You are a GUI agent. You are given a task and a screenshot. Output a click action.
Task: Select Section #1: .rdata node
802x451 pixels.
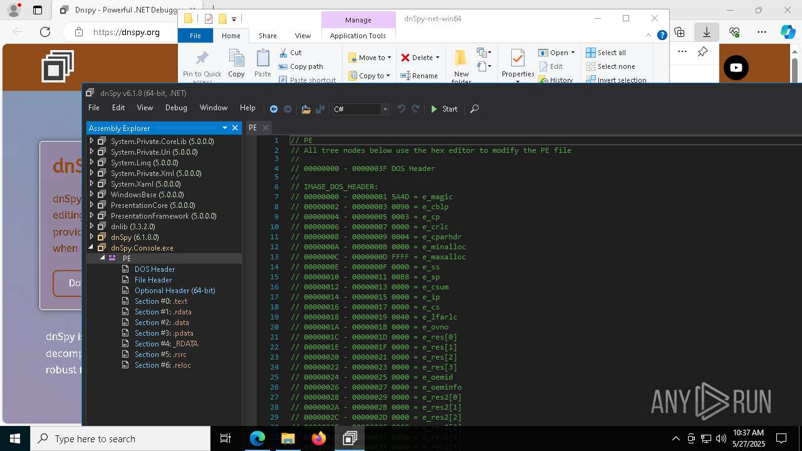click(x=163, y=312)
